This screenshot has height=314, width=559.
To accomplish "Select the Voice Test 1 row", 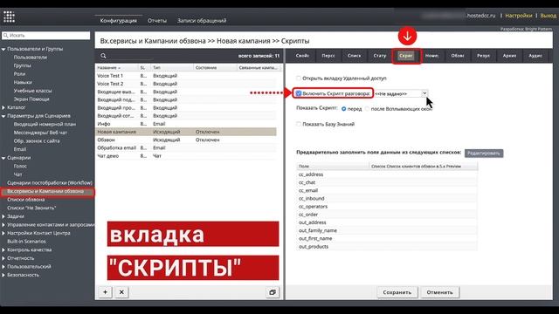I will 186,76.
